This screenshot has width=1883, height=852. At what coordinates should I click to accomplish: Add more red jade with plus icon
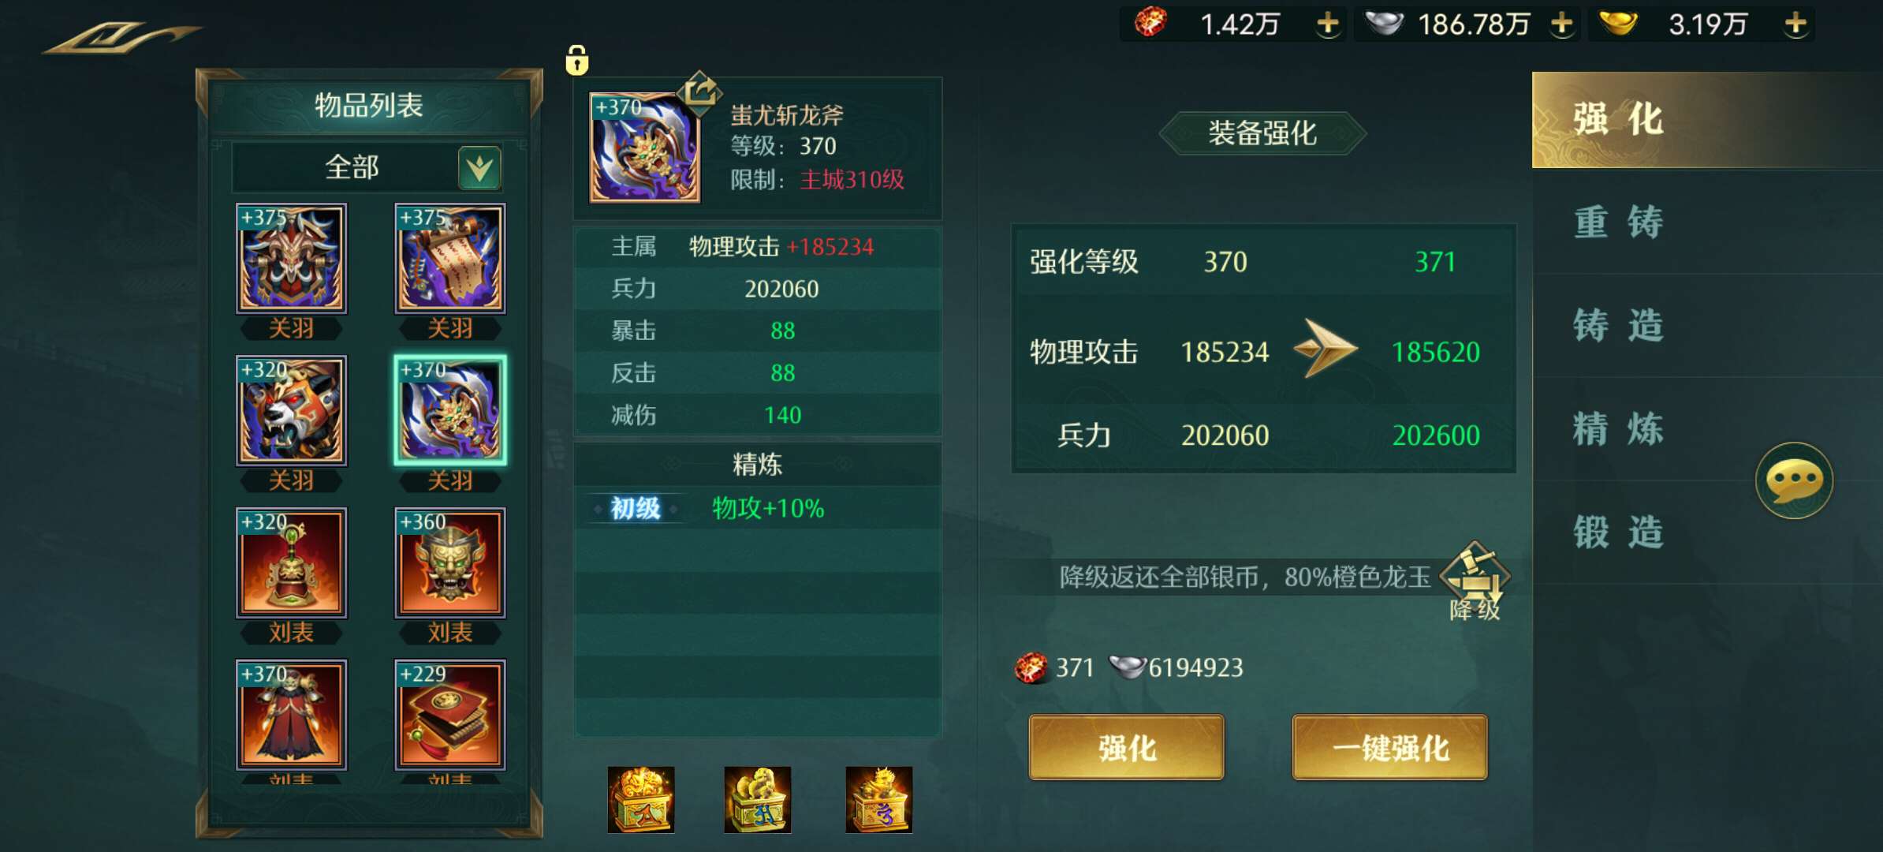pyautogui.click(x=1328, y=24)
